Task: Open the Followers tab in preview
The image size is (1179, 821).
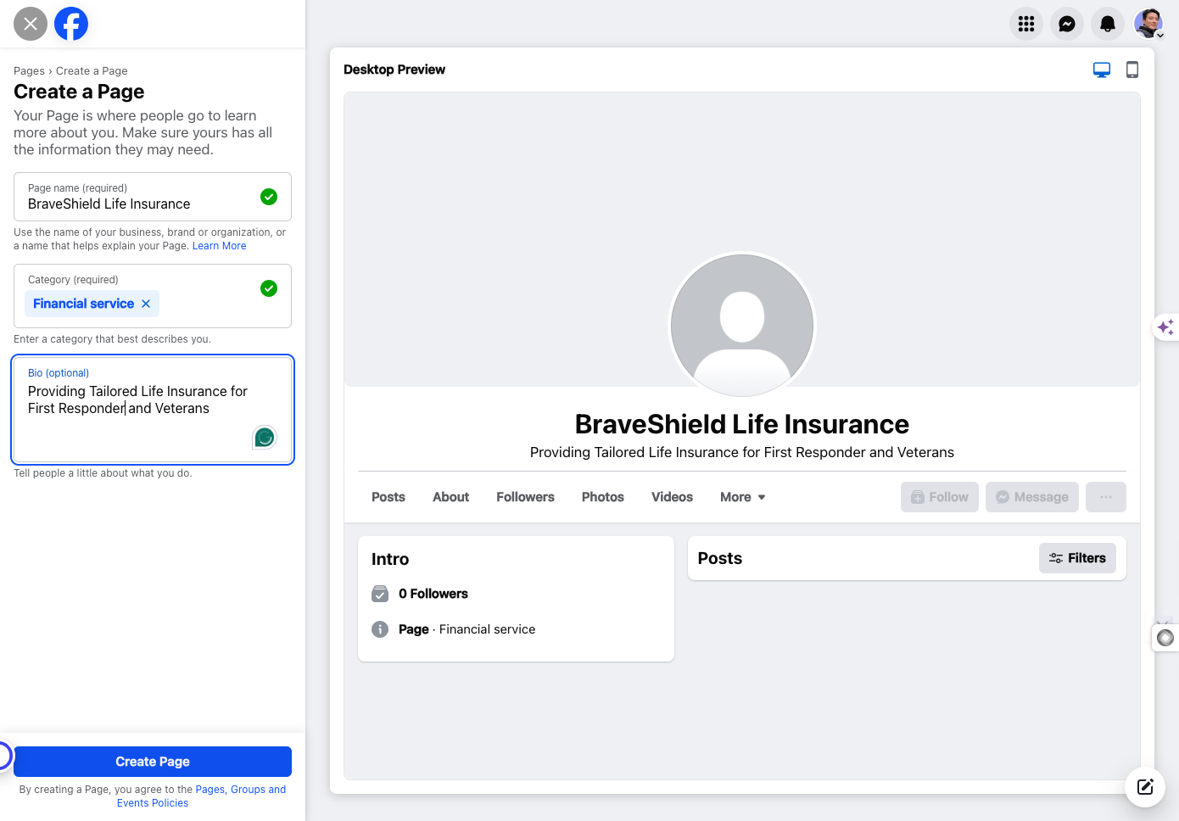Action: (525, 497)
